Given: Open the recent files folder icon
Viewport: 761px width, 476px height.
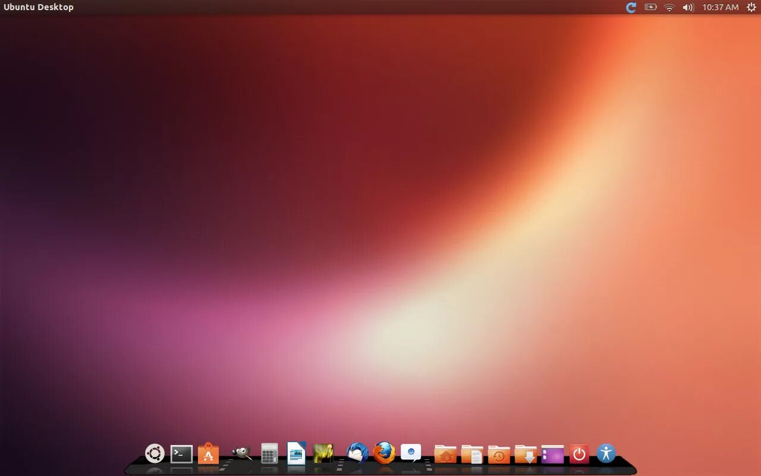Looking at the screenshot, I should click(499, 454).
